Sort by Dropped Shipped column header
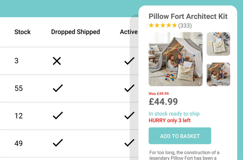243x160 pixels. [75, 32]
